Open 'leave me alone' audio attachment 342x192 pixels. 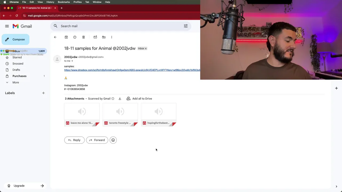point(82,115)
